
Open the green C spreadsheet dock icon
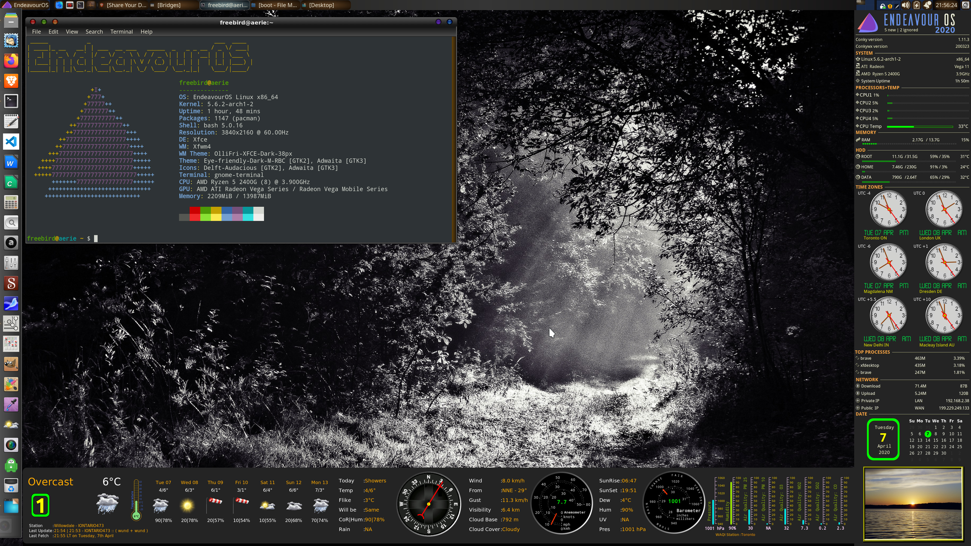[11, 182]
